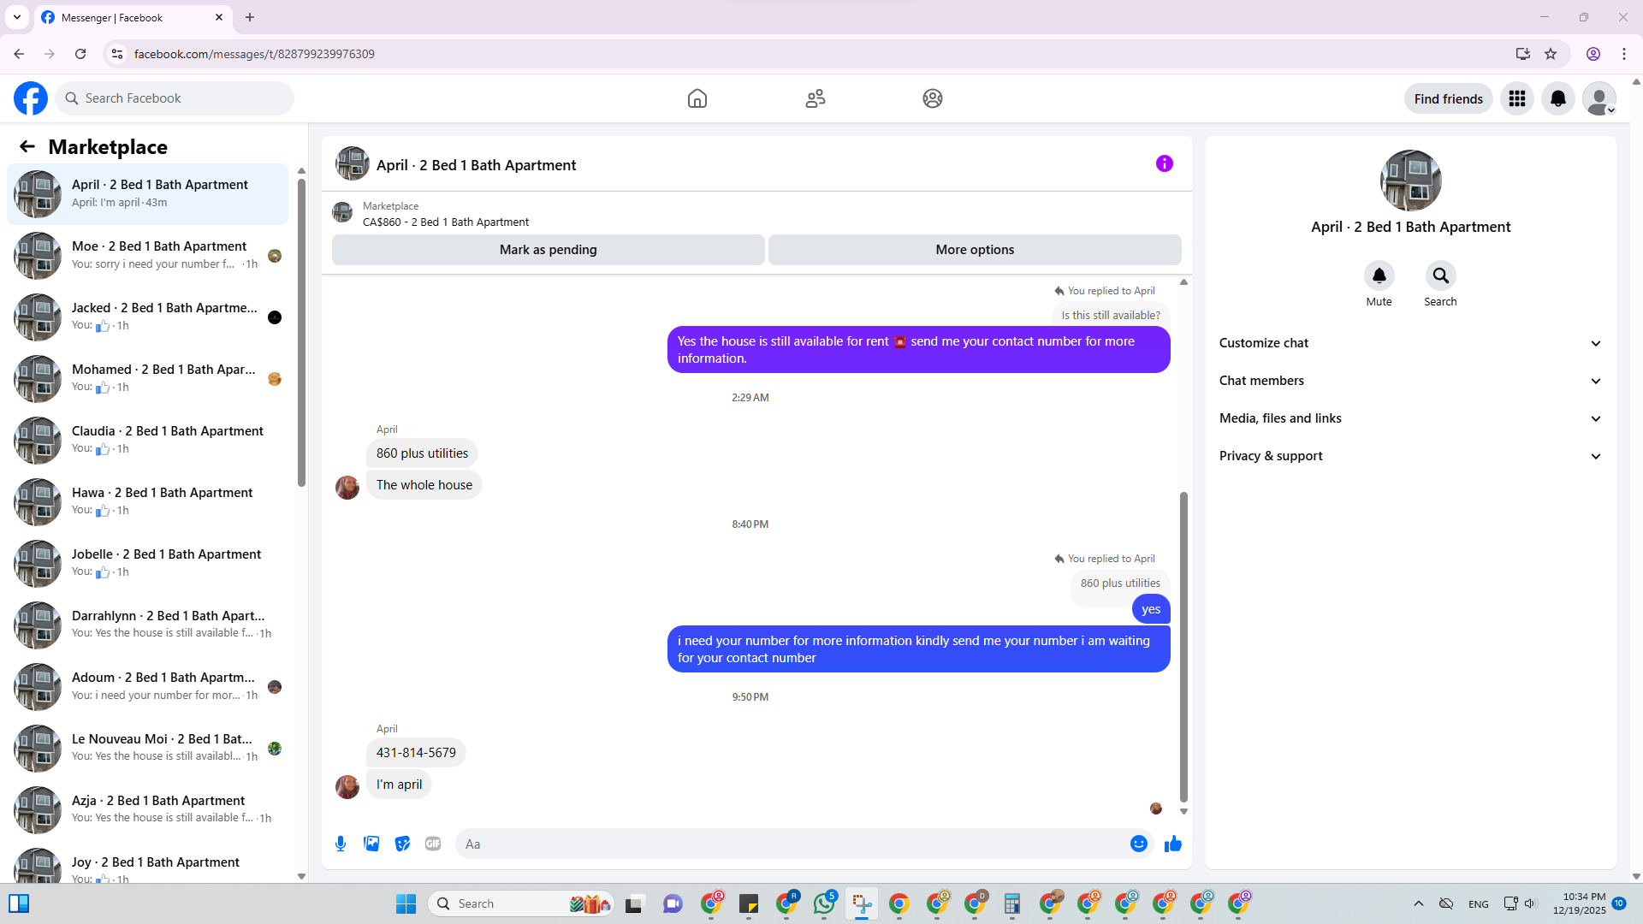
Task: Expand Chat members section
Action: coord(1410,381)
